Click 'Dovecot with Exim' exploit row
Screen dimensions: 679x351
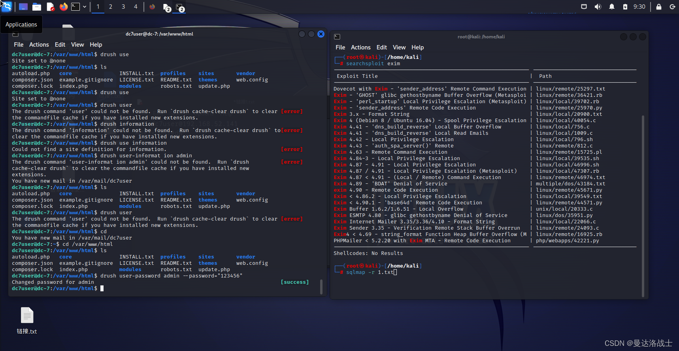(430, 89)
